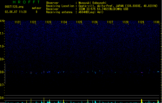Screen dimensions: 162x103
Task: Click the date stamp 02.06.07 11:20
Action: 16,12
